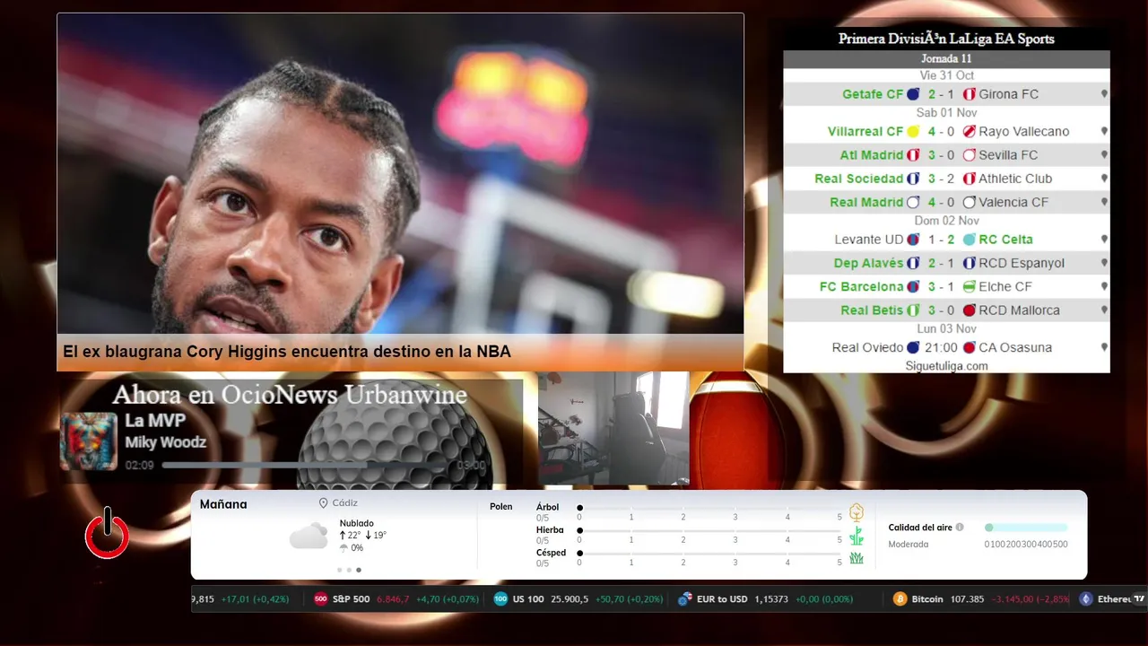Click the red power button icon
Screen dimensions: 1148x646
[107, 533]
